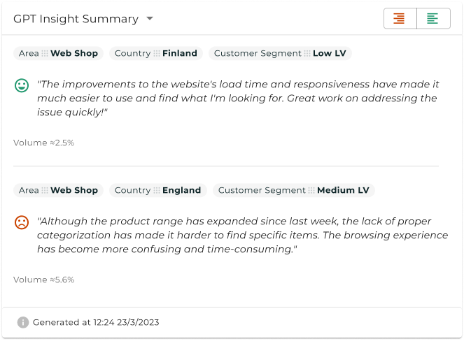Select the Country Finland filter chip

coord(156,53)
